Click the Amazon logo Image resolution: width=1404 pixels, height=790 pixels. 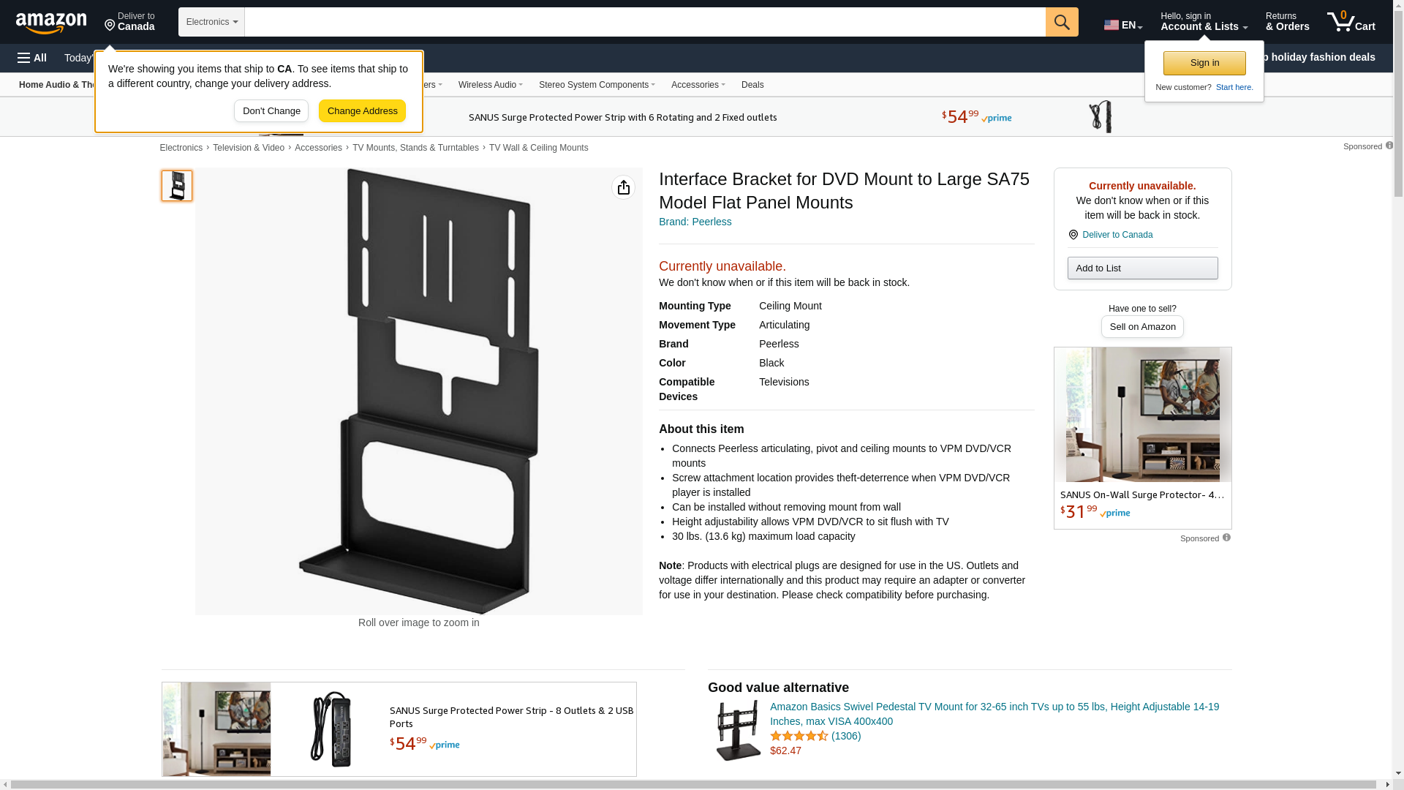coord(51,23)
